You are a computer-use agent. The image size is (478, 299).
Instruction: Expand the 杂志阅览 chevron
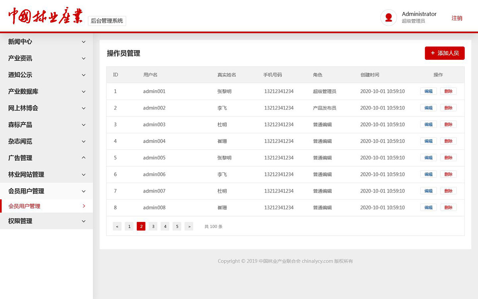tap(84, 142)
